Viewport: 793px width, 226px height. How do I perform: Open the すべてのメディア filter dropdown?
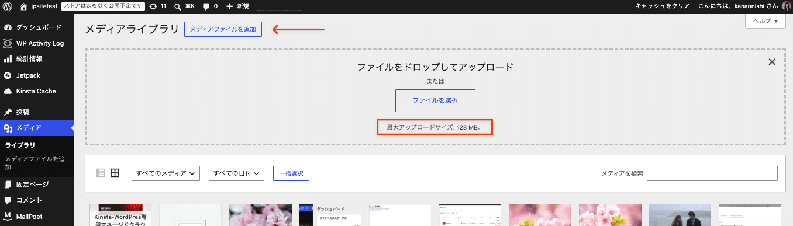[166, 173]
